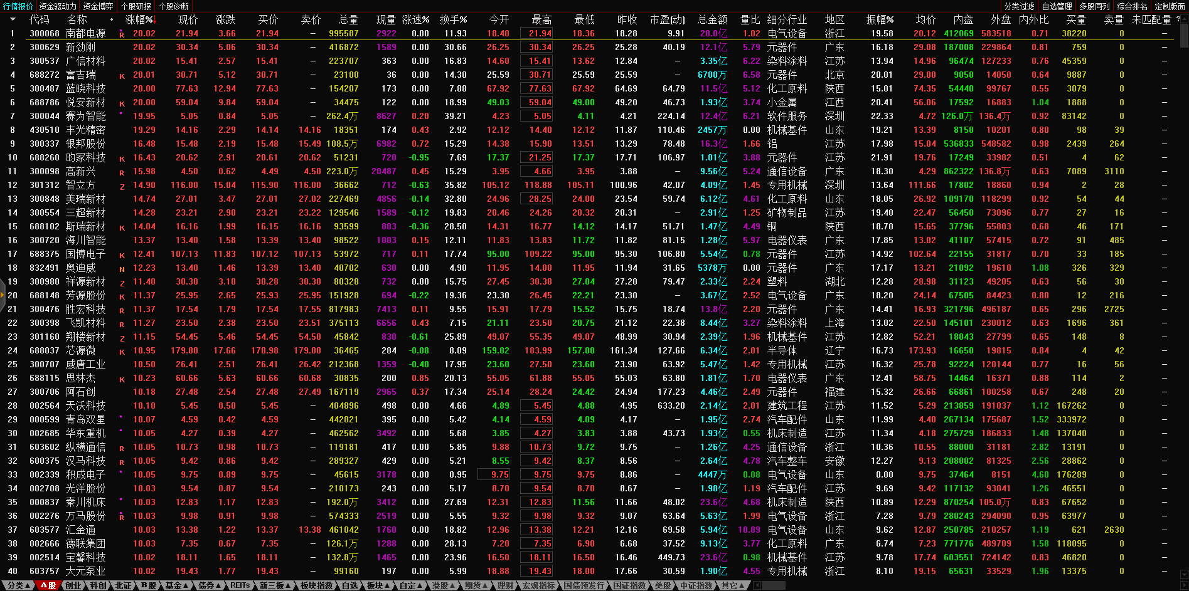Sort by 换手% column header

453,19
